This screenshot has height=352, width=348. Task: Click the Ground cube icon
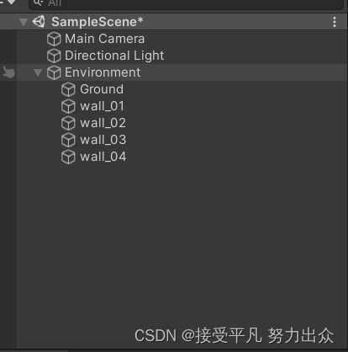pos(68,89)
